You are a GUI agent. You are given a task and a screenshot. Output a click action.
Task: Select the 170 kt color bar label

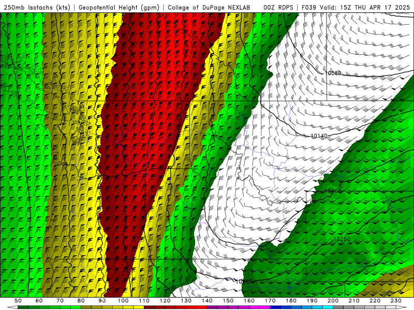[270, 301]
